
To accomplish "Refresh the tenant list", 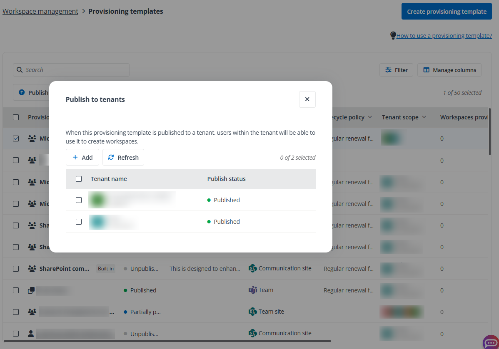I will 123,158.
